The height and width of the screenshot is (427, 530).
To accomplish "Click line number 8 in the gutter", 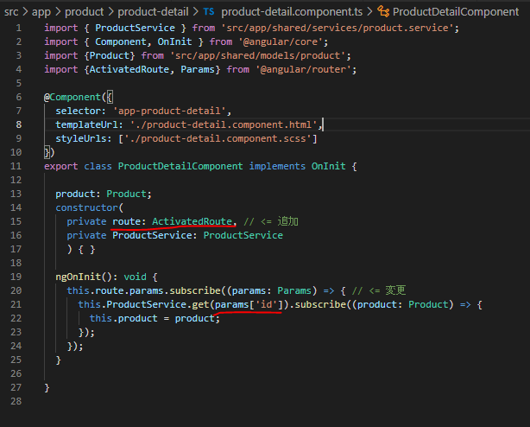I will point(19,124).
